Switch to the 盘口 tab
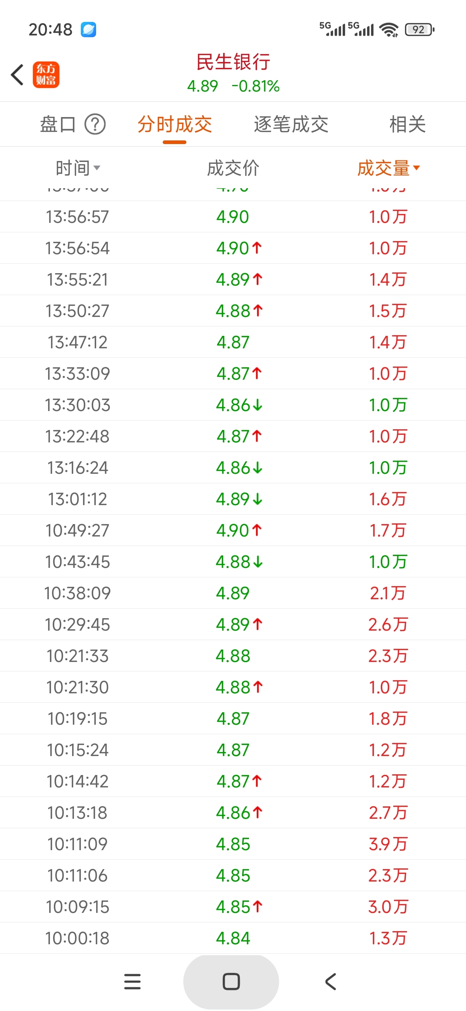 point(58,124)
